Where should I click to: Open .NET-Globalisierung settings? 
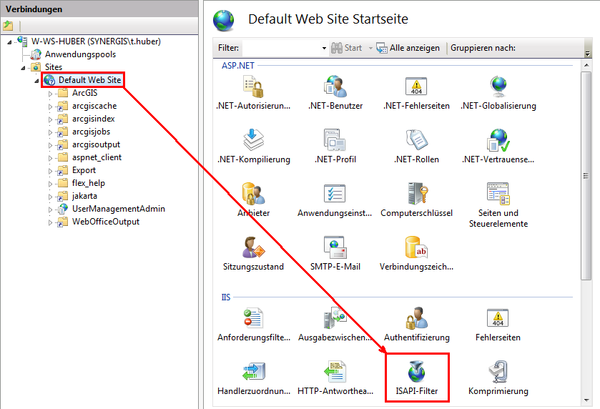tap(498, 92)
